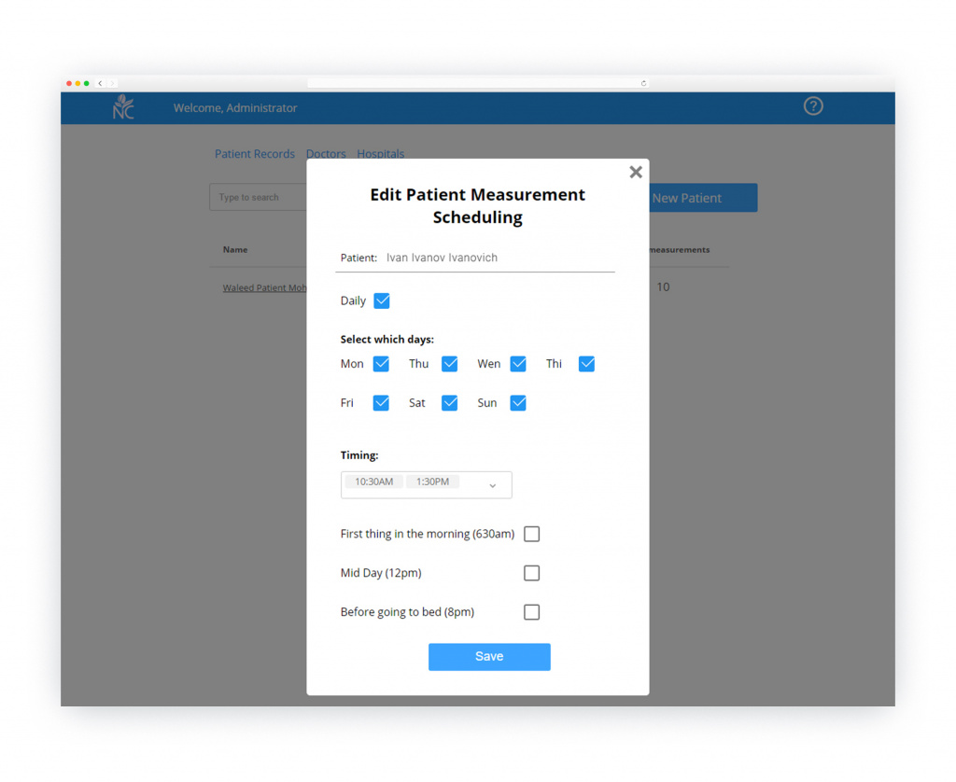Switch to the Doctors tab
This screenshot has height=782, width=956.
pyautogui.click(x=325, y=153)
